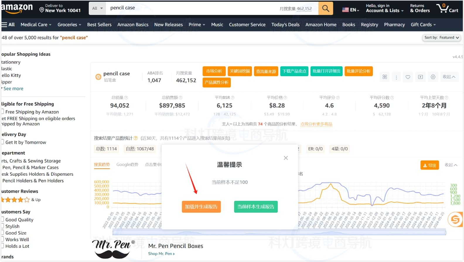This screenshot has height=262, width=464.
Task: Click the Deliver to location pin
Action: pyautogui.click(x=42, y=10)
